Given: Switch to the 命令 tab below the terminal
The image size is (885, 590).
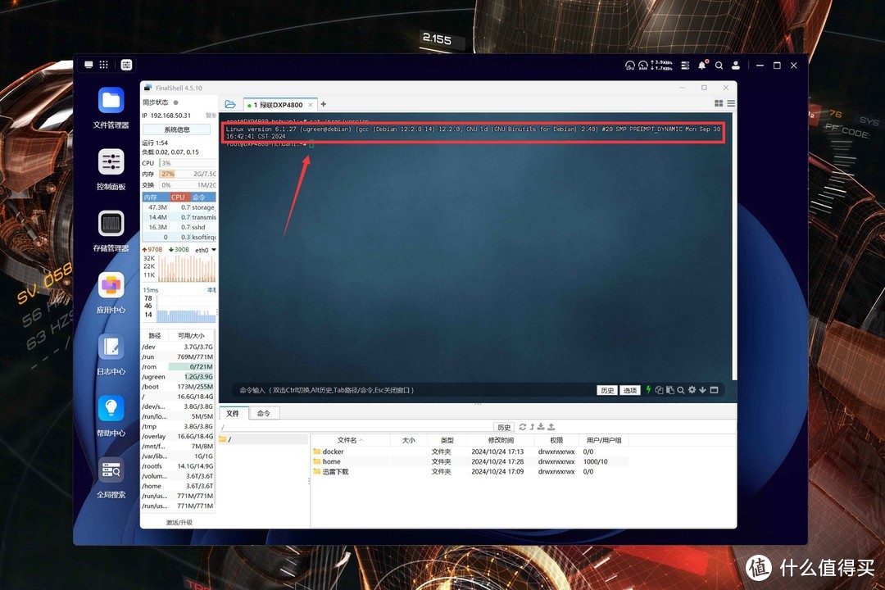Looking at the screenshot, I should [264, 412].
